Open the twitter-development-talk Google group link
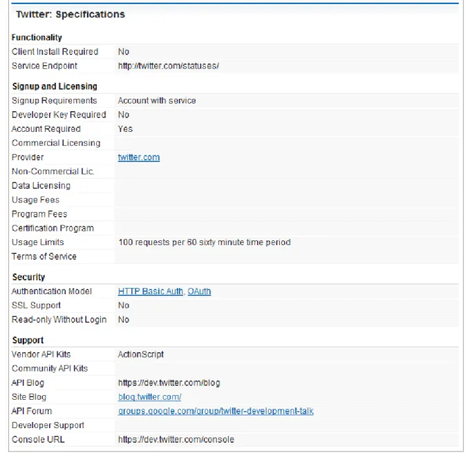The width and height of the screenshot is (465, 453). coord(216,411)
